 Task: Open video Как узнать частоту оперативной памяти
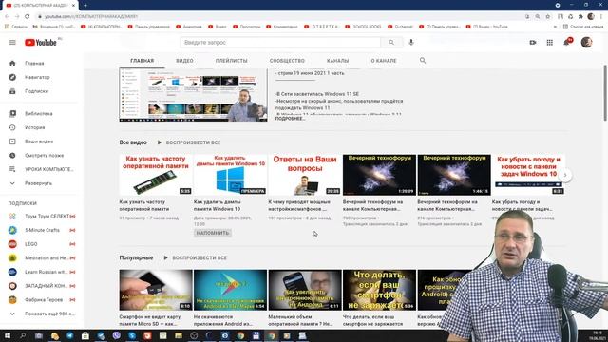click(156, 175)
